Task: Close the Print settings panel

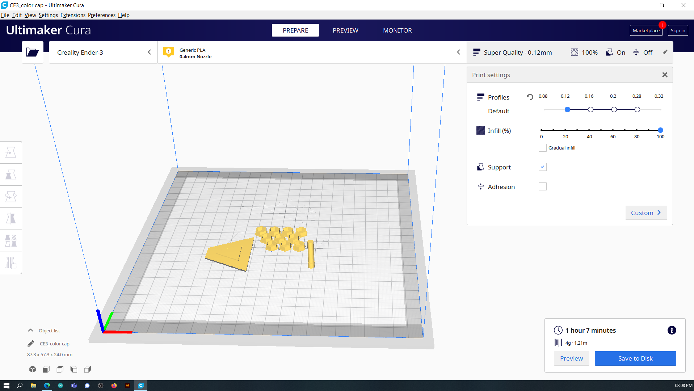Action: pyautogui.click(x=665, y=75)
